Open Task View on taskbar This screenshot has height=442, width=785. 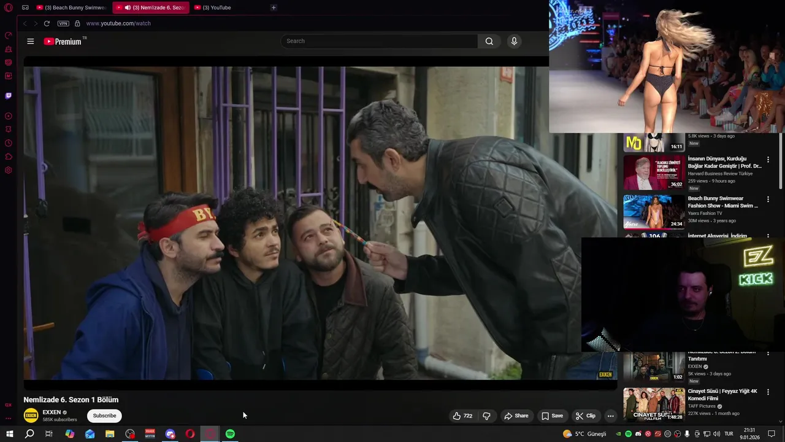tap(49, 434)
